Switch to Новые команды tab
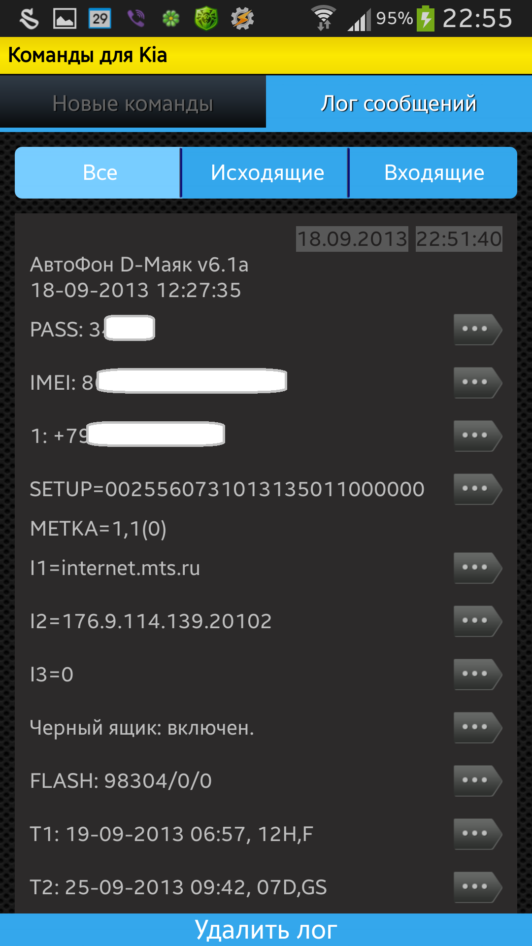The width and height of the screenshot is (532, 946). pyautogui.click(x=133, y=103)
